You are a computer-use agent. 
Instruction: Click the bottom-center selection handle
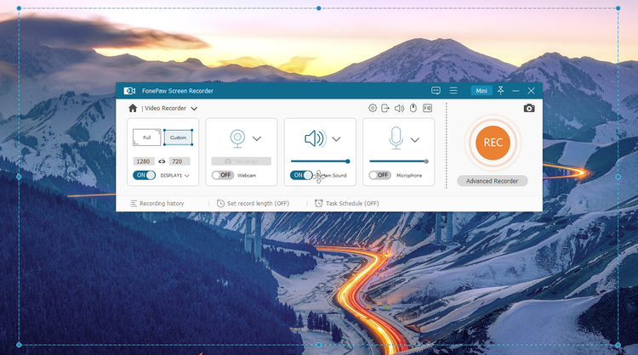pyautogui.click(x=319, y=345)
